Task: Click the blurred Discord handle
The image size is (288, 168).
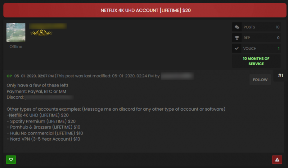Action: (x=49, y=97)
